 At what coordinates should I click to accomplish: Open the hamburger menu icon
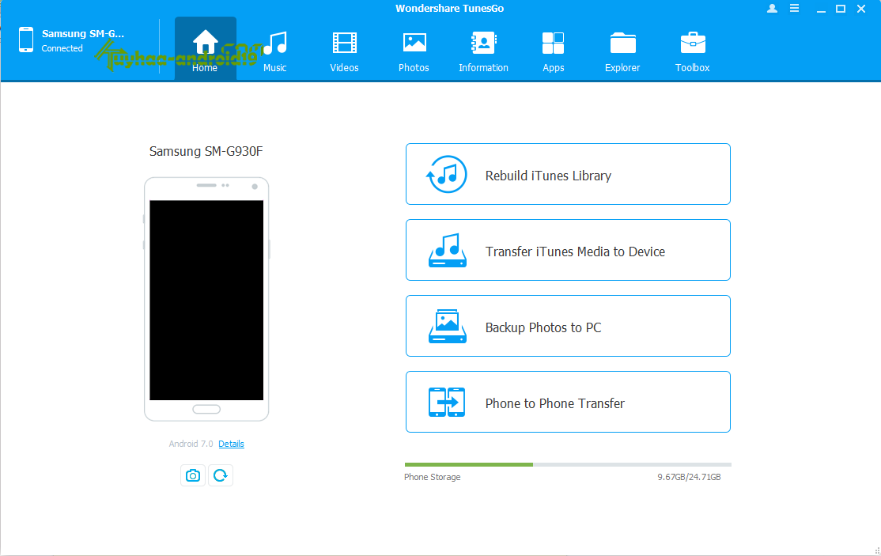coord(795,9)
